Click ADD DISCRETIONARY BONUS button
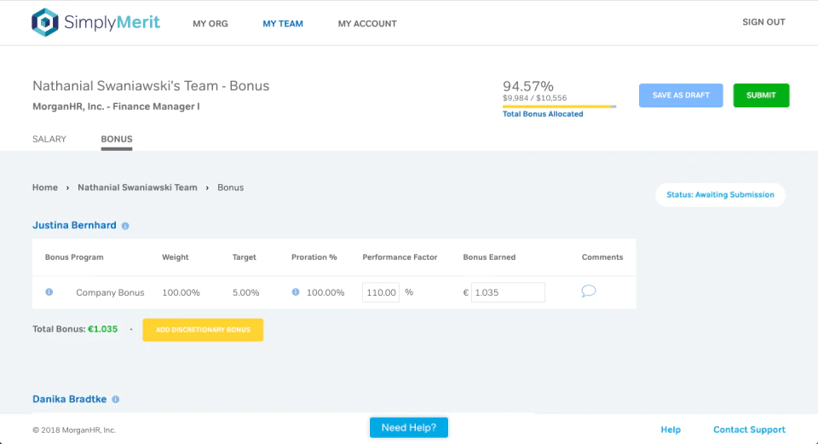 tap(203, 330)
